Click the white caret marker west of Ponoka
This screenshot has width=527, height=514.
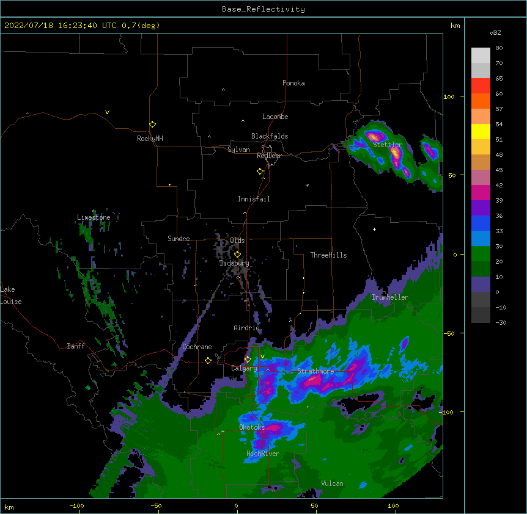[x=224, y=90]
